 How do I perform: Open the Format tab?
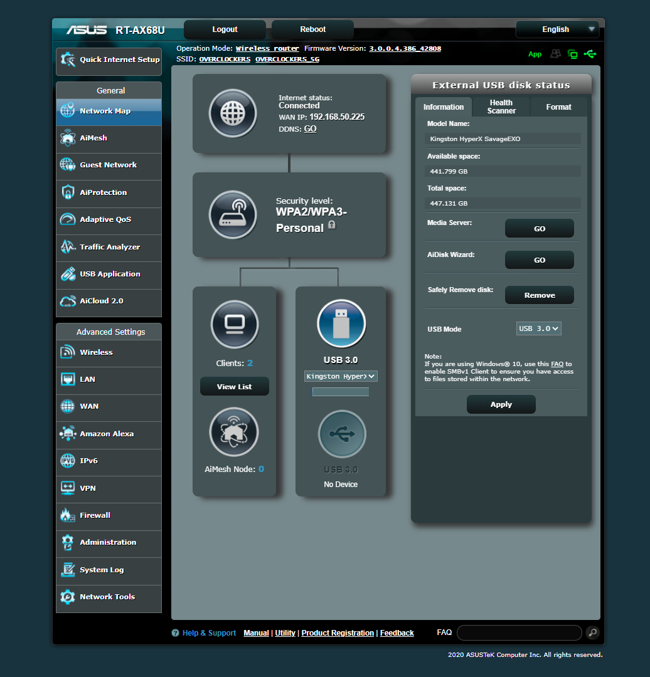[558, 107]
